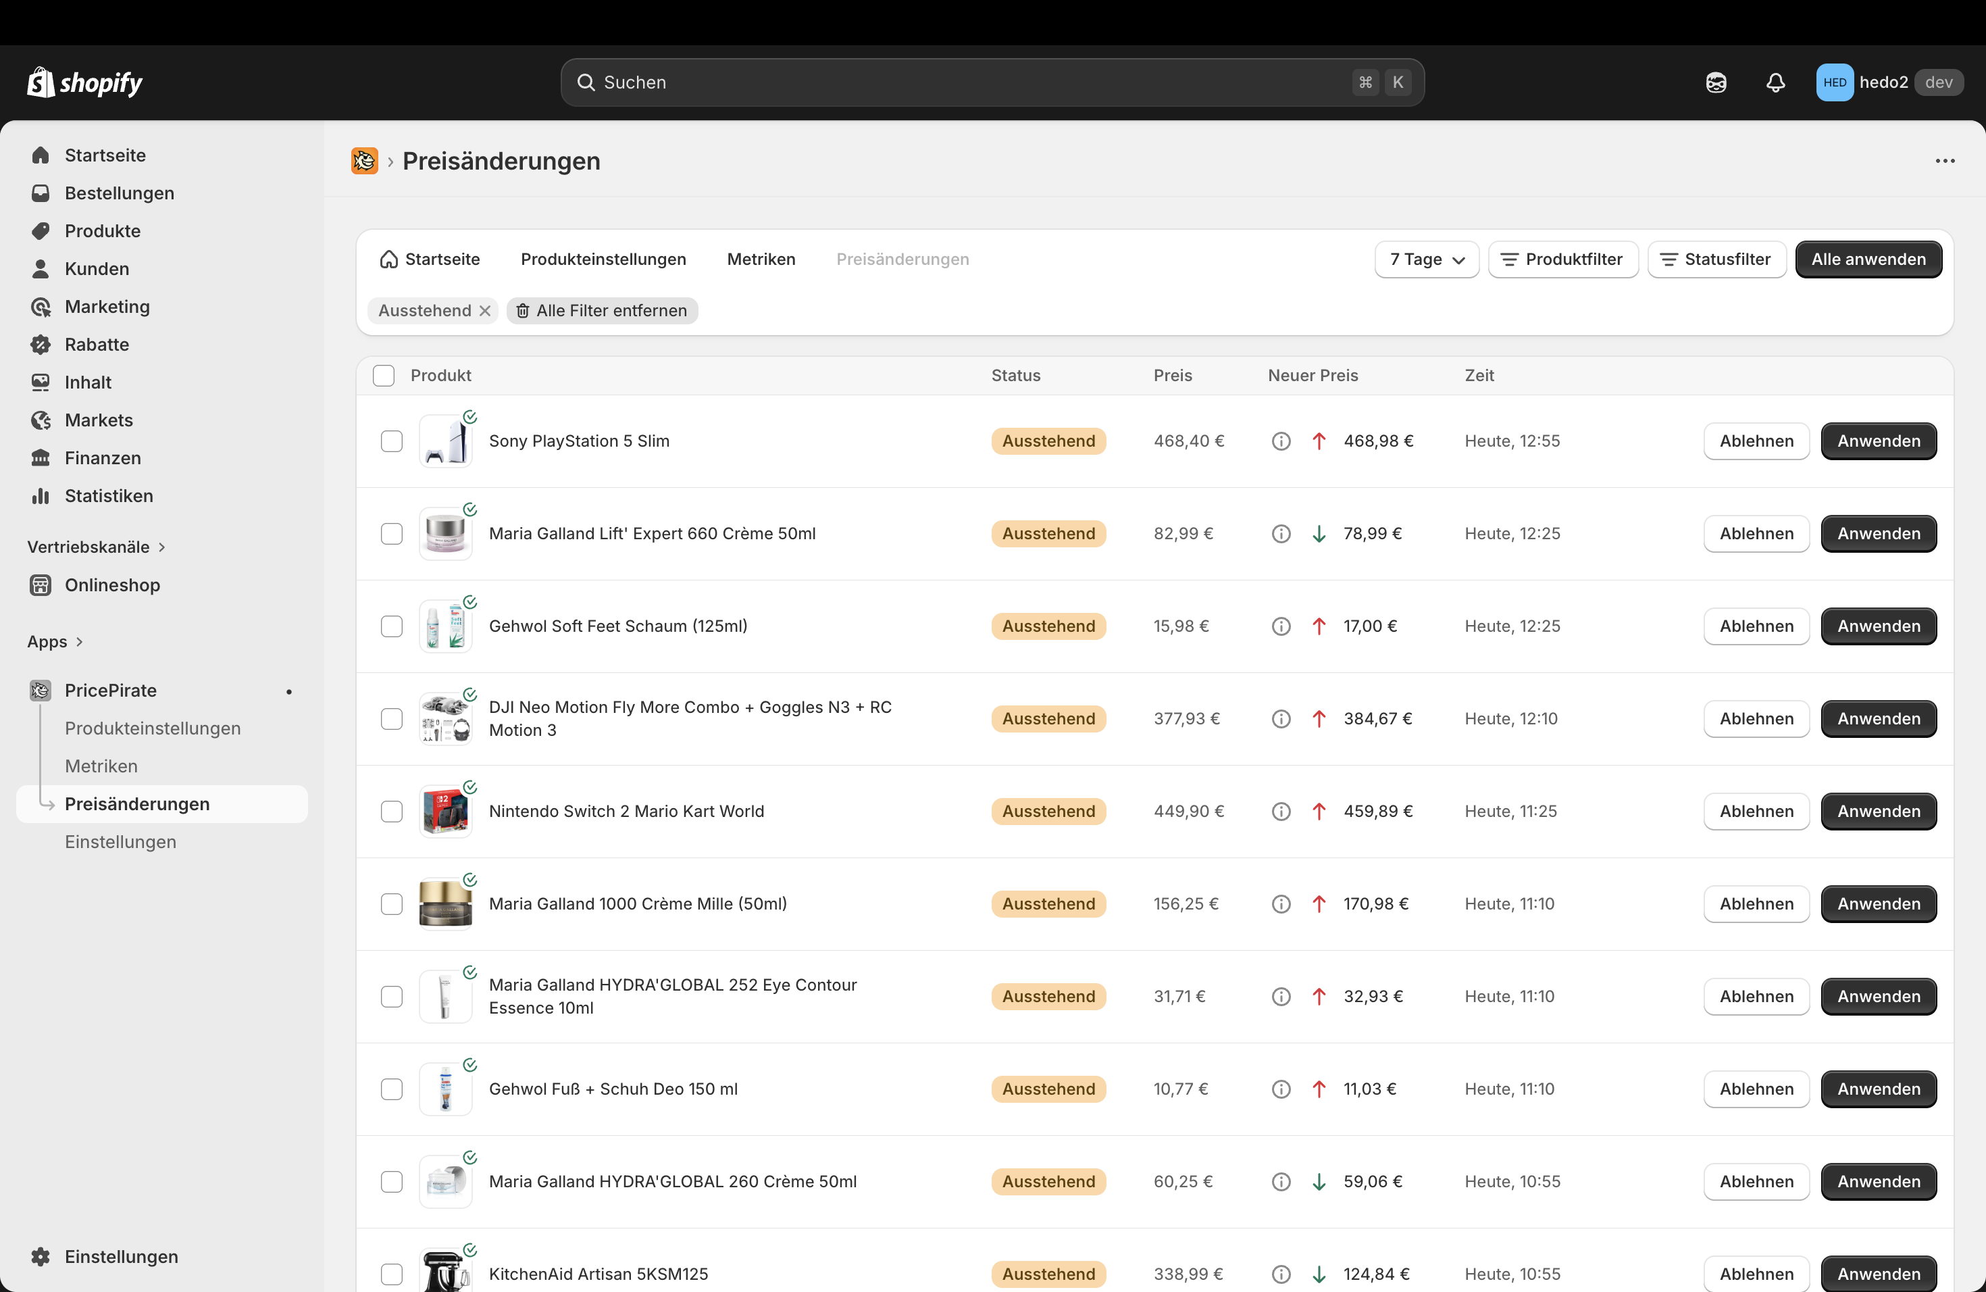The image size is (1986, 1292).
Task: Click Marketing target icon in sidebar
Action: (40, 306)
